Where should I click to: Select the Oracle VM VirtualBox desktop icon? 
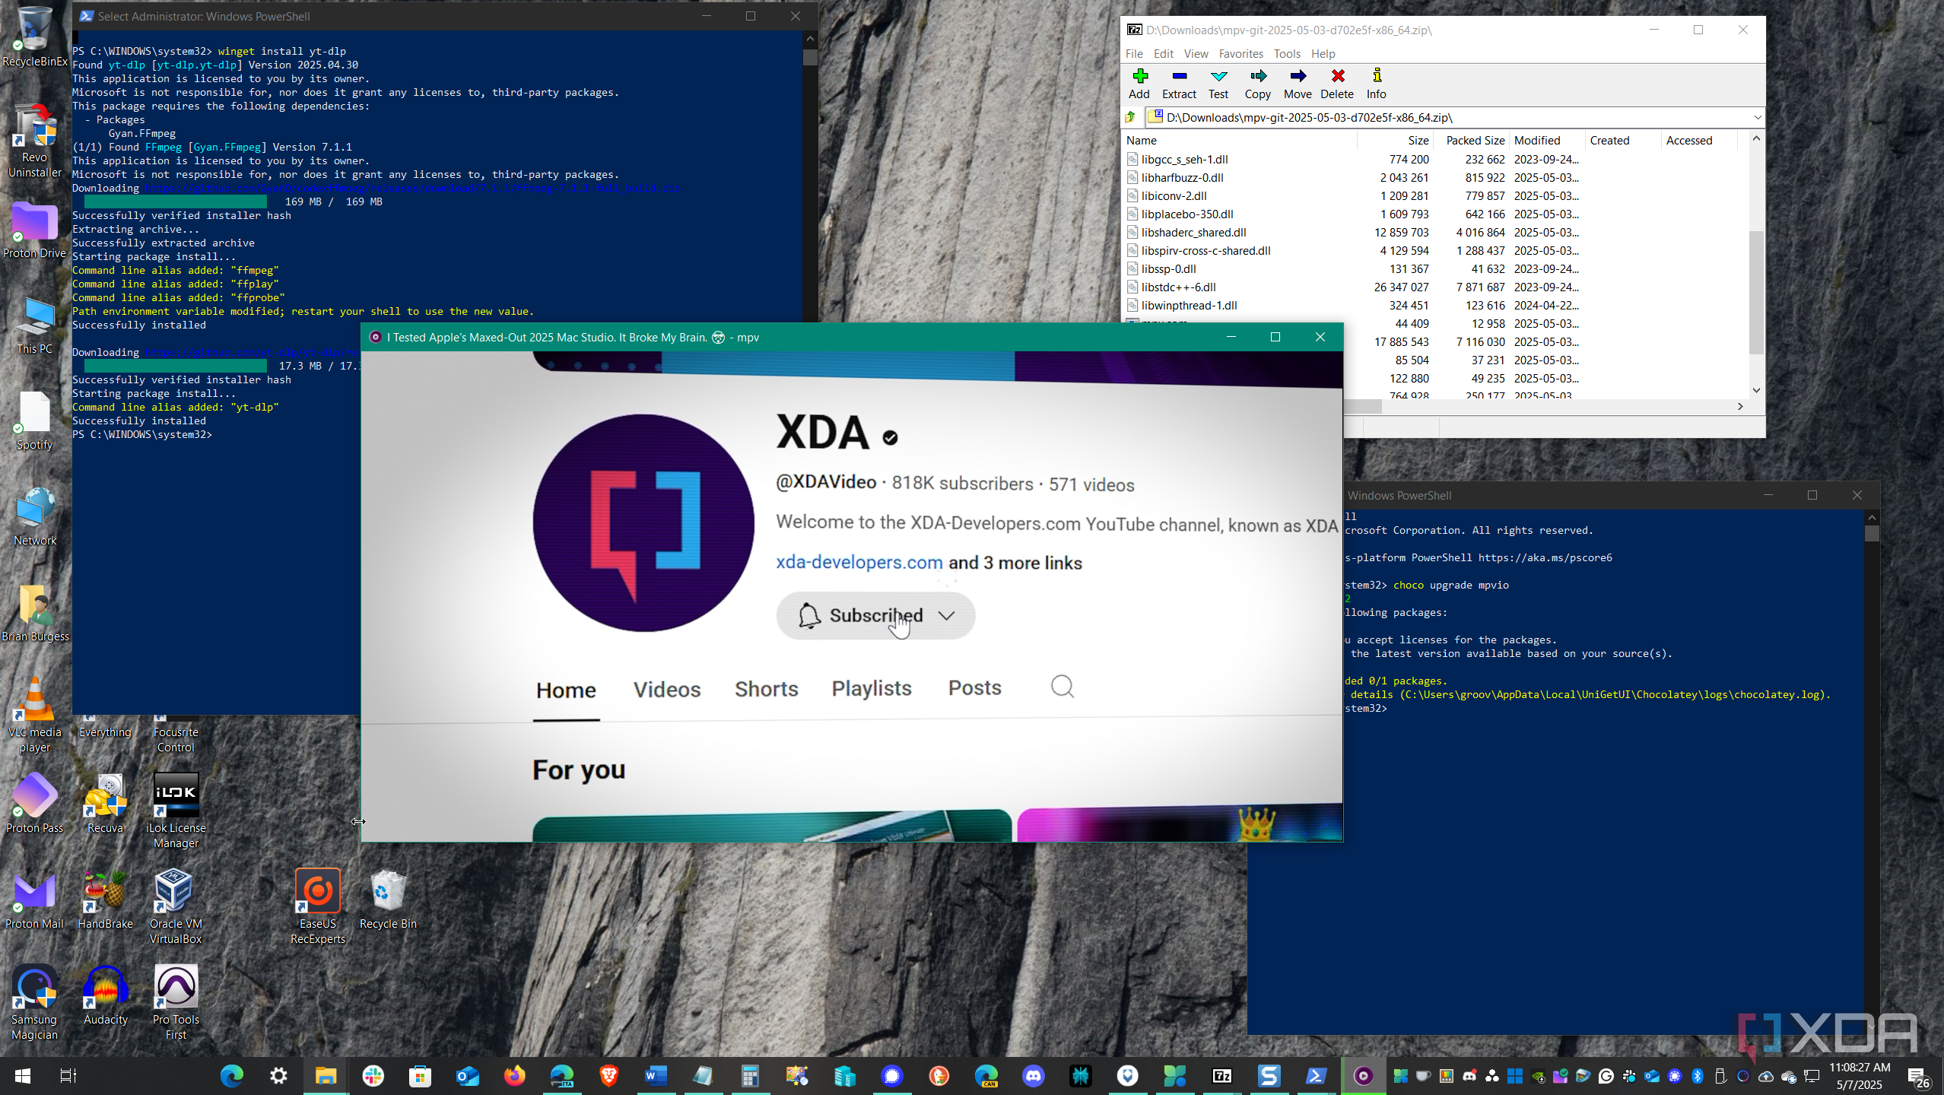point(176,907)
